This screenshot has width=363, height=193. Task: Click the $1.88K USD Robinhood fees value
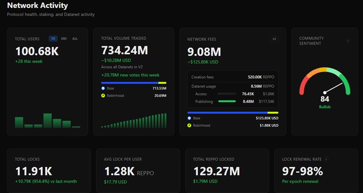[269, 126]
